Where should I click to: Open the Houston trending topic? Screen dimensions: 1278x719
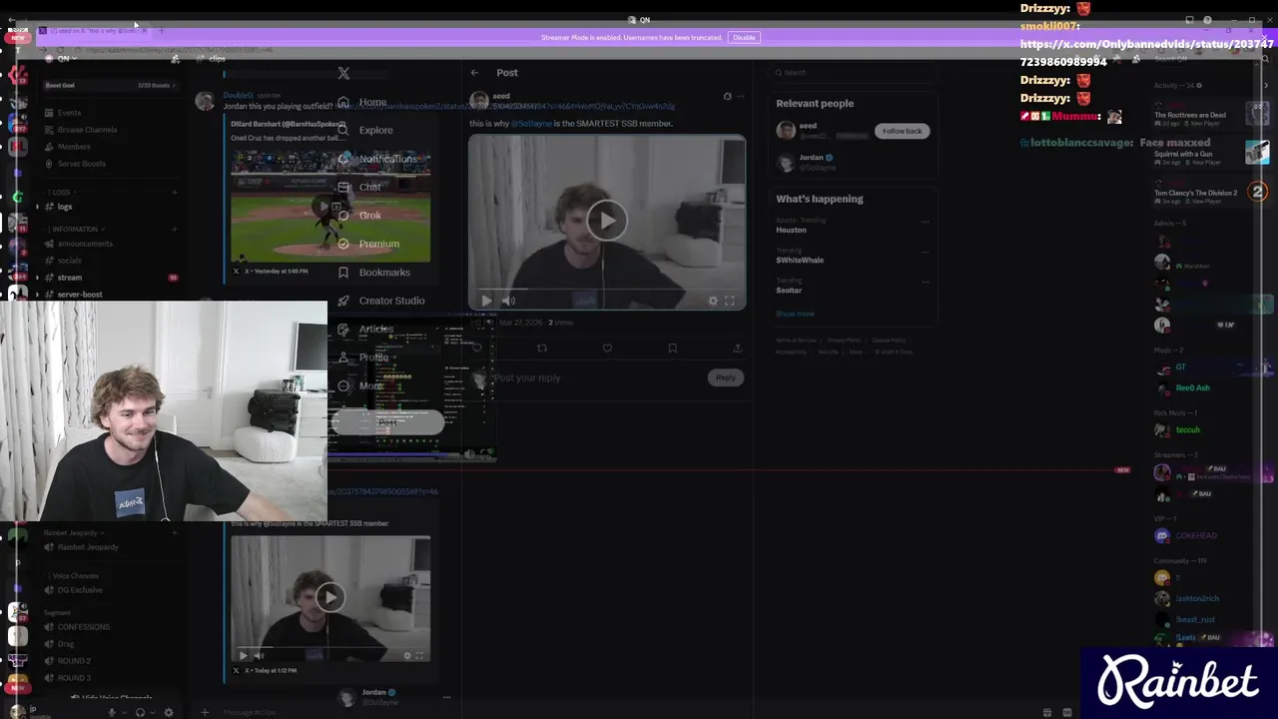pos(791,230)
